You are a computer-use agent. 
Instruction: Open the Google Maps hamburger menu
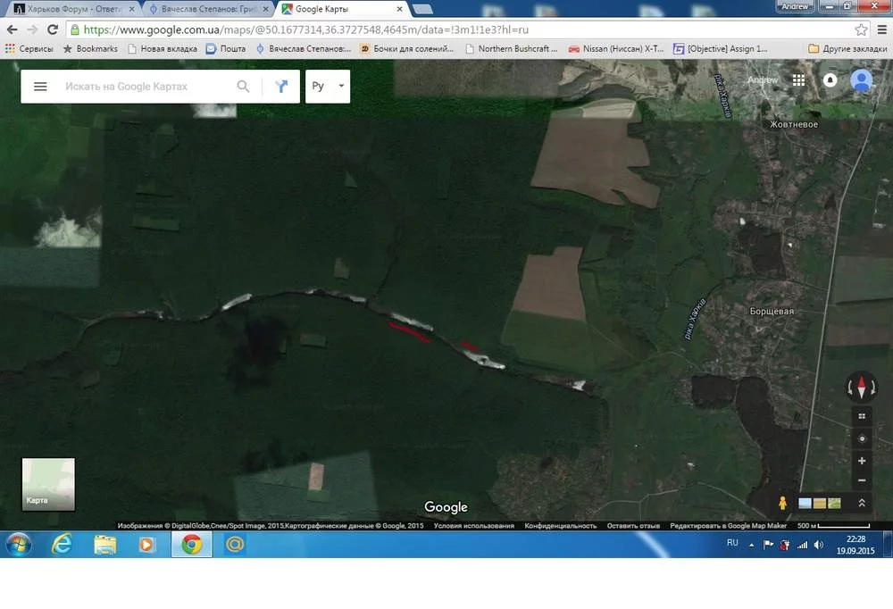(40, 87)
